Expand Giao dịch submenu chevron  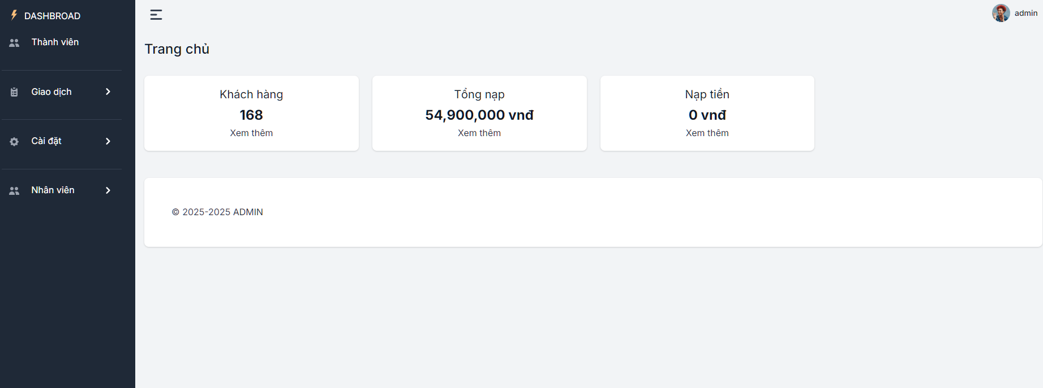coord(108,91)
